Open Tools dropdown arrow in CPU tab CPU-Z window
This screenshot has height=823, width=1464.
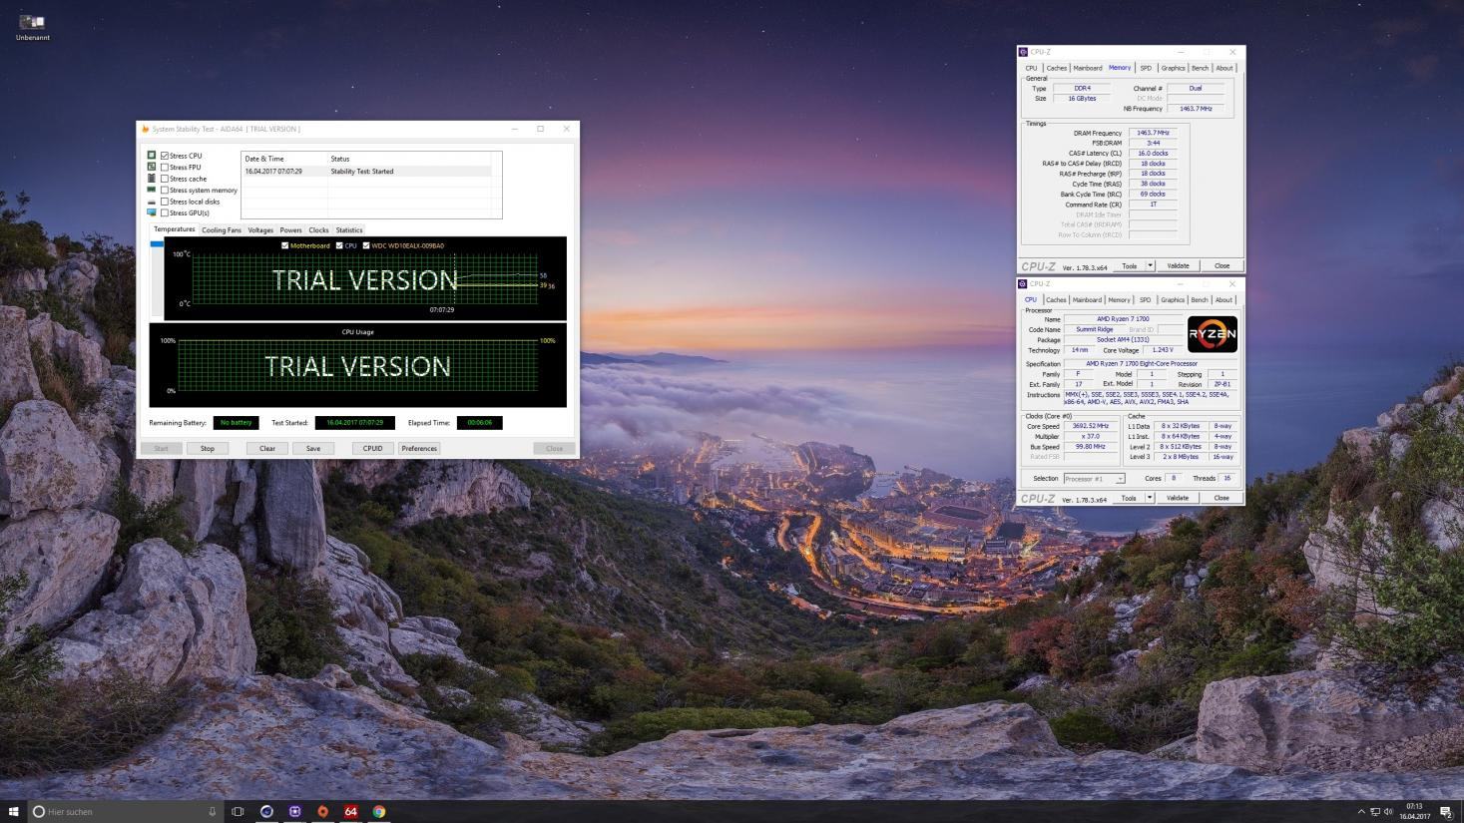pos(1150,497)
